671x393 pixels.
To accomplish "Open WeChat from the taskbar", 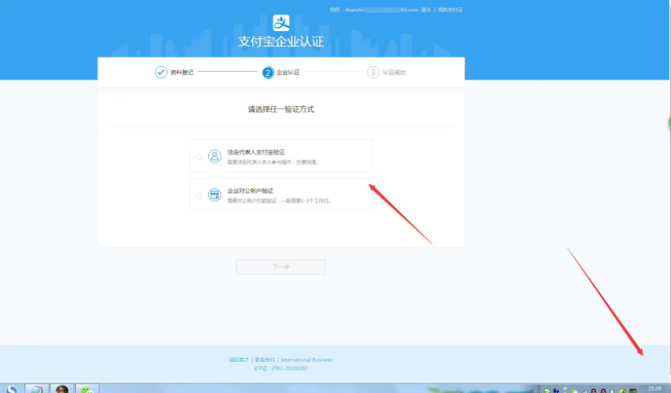I will coord(87,389).
